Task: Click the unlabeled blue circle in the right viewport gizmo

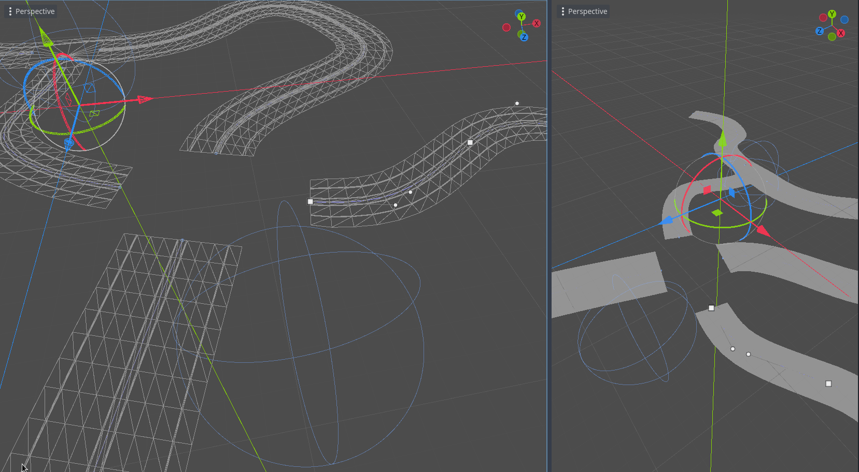Action: (844, 20)
